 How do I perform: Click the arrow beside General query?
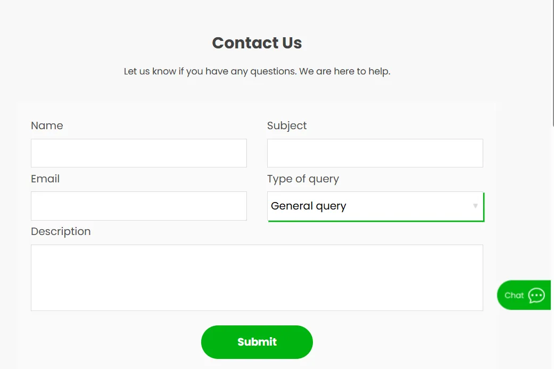(475, 206)
